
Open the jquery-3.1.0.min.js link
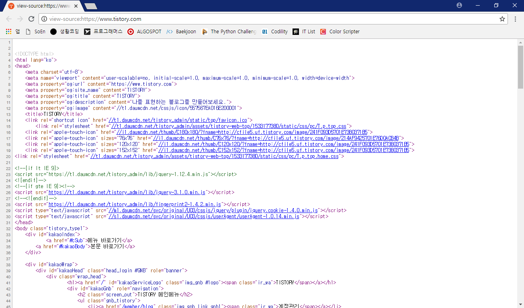pos(127,192)
